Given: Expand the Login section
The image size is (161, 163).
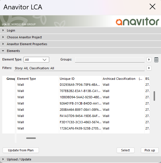Looking at the screenshot, I should 80,30.
